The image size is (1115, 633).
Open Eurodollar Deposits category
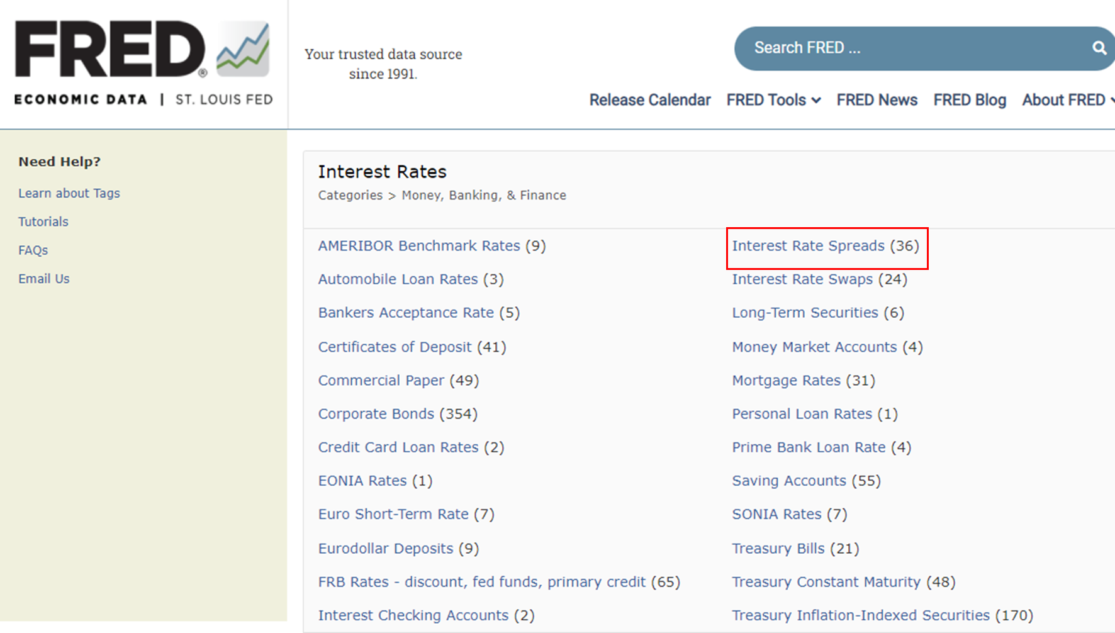click(385, 548)
